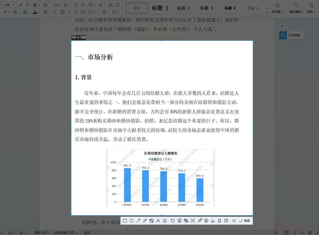The image size is (319, 235).
Task: Toggle character shading on text
Action: pos(45,12)
